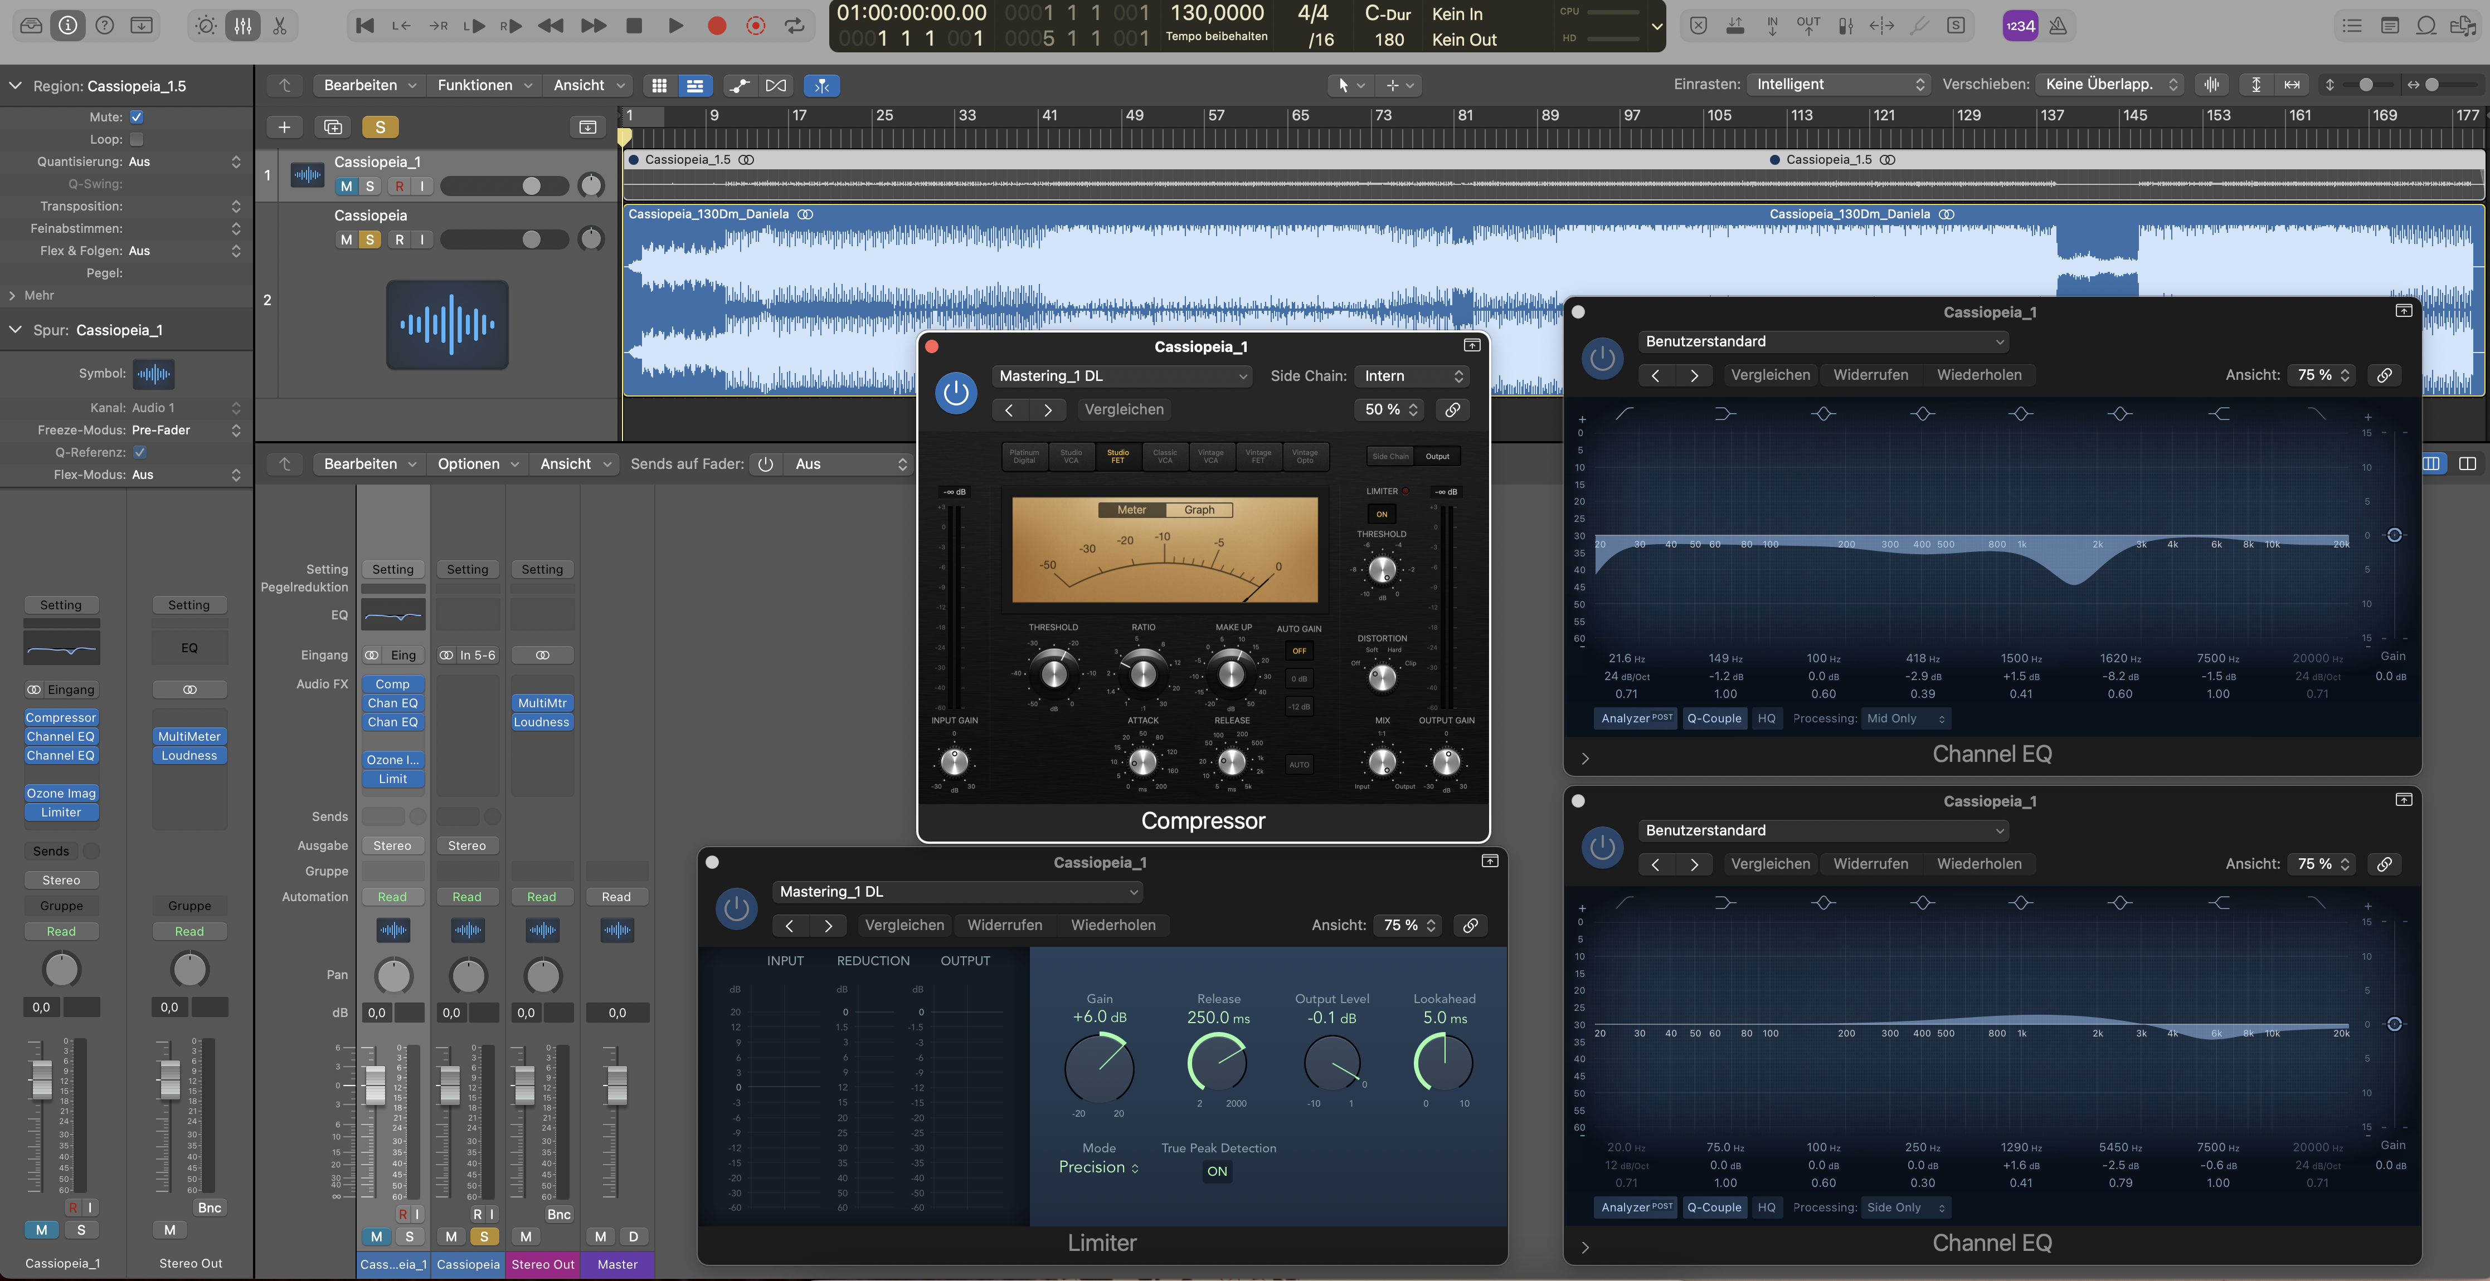Open the mixer via toolbar icon
The image size is (2490, 1281).
pos(242,26)
